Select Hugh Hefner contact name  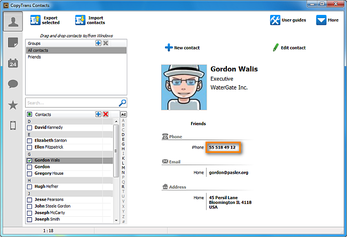tap(46, 186)
